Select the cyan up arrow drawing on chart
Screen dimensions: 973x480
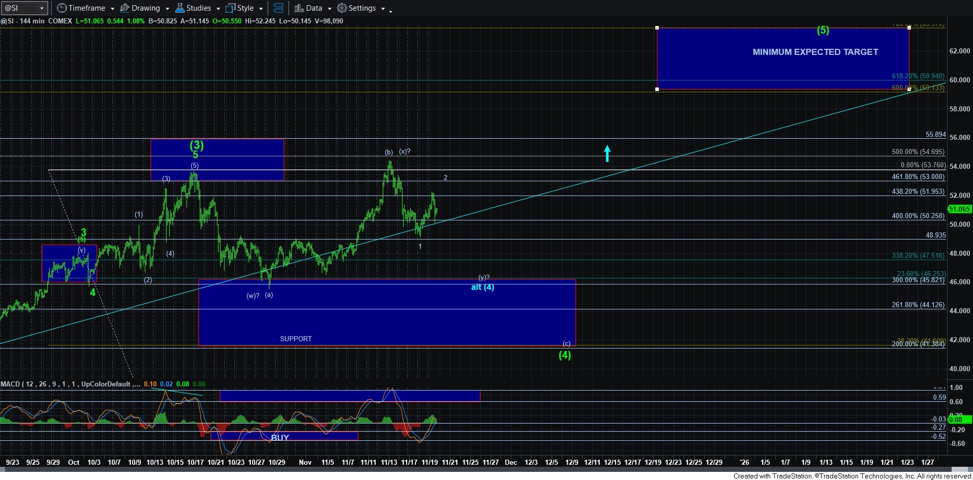click(607, 154)
